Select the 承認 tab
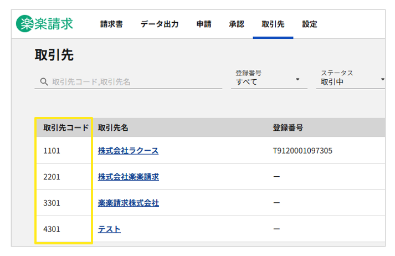This screenshot has height=256, width=395. 236,24
